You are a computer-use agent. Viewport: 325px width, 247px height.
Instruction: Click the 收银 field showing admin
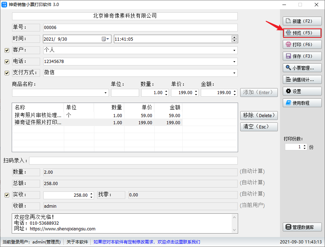[x=140, y=206]
